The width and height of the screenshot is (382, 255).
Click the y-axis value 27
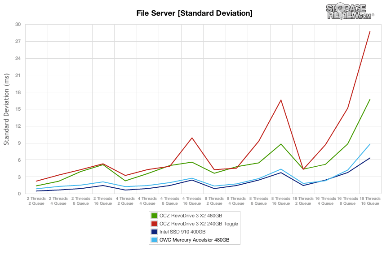click(18, 41)
